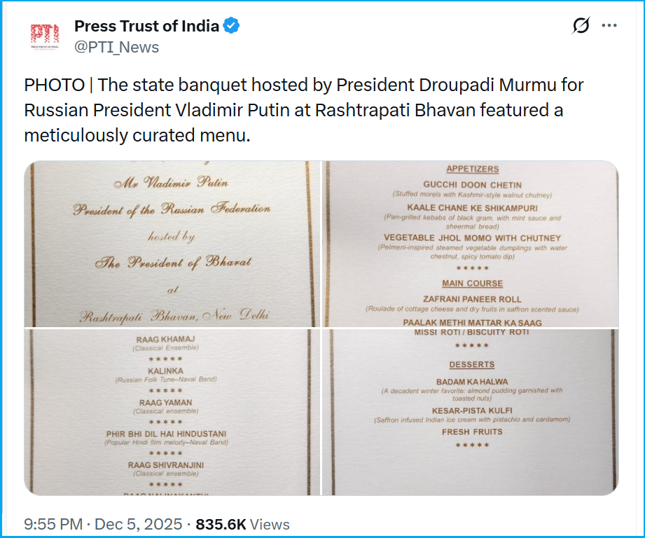
Task: Open the Grok explain-post icon
Action: (x=581, y=26)
